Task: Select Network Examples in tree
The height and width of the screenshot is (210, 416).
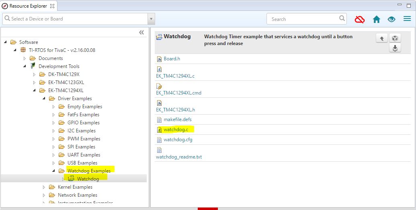Action: click(78, 195)
